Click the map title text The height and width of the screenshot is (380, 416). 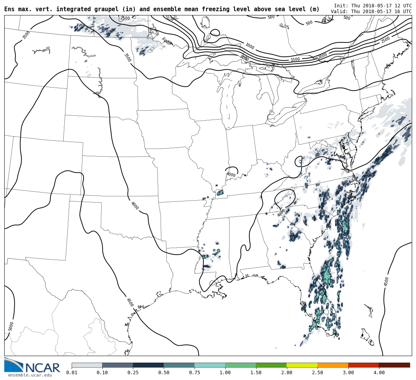pos(162,9)
